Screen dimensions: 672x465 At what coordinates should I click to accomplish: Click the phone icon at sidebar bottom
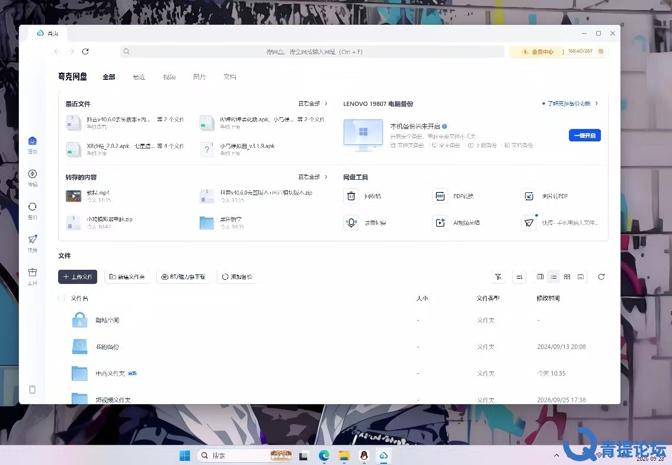(x=32, y=389)
